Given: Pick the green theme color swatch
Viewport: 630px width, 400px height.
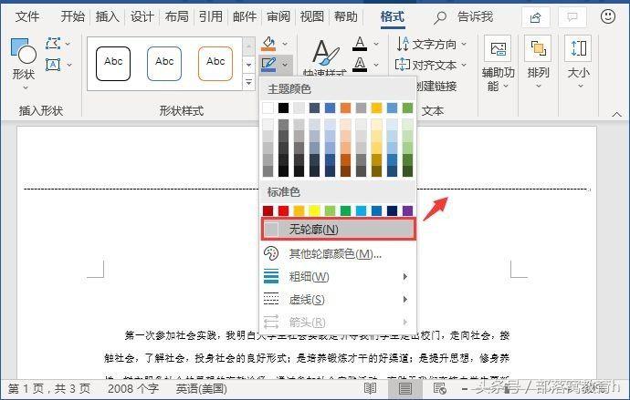Looking at the screenshot, I should click(x=408, y=108).
